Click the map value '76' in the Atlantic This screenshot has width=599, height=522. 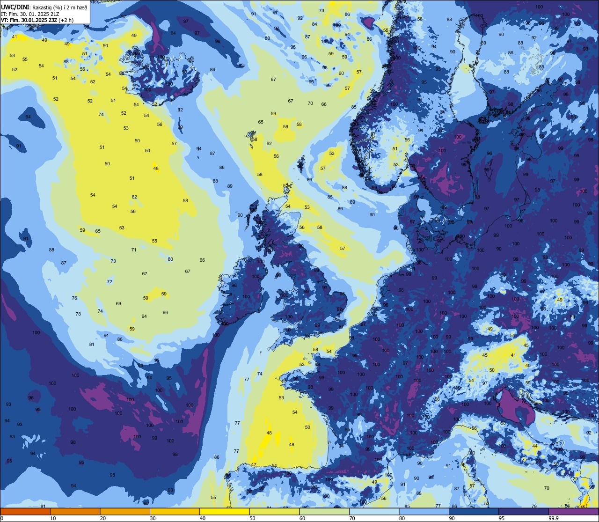coord(74,298)
